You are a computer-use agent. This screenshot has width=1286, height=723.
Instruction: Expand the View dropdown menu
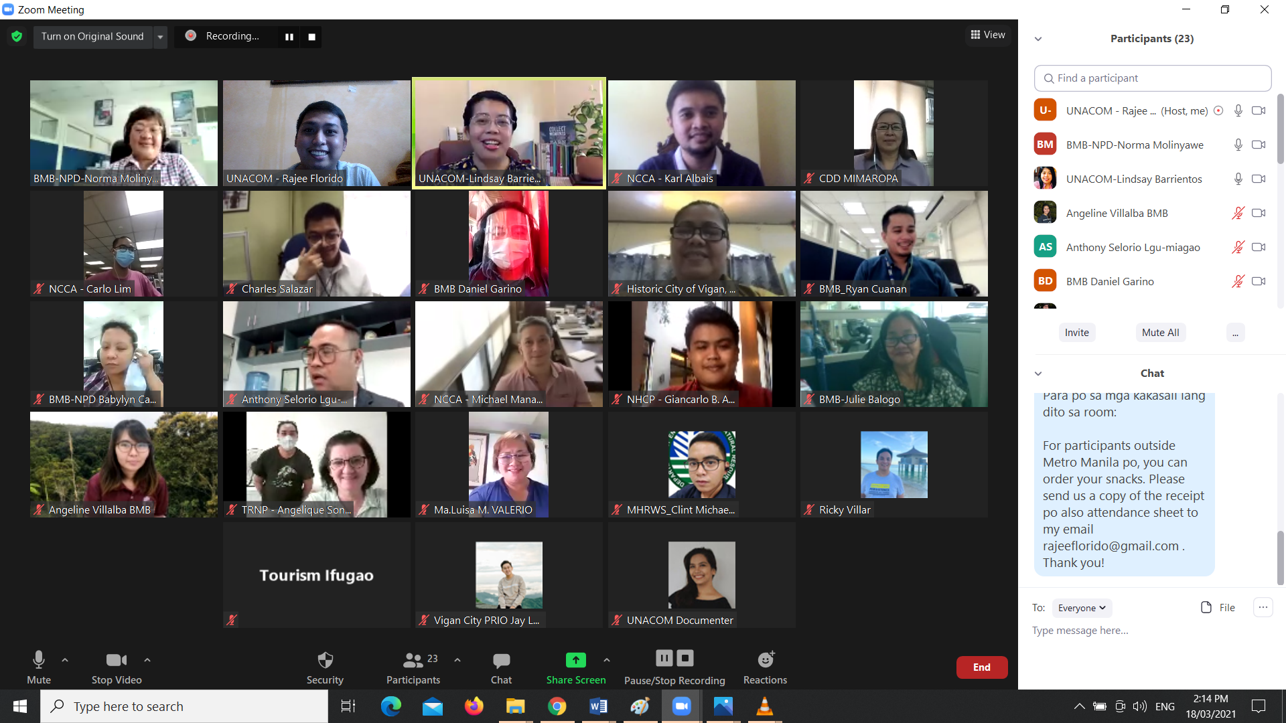point(987,35)
